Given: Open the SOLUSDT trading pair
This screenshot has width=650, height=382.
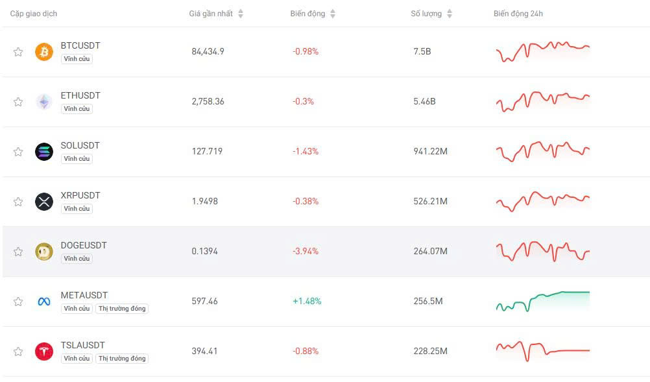Looking at the screenshot, I should coord(80,145).
